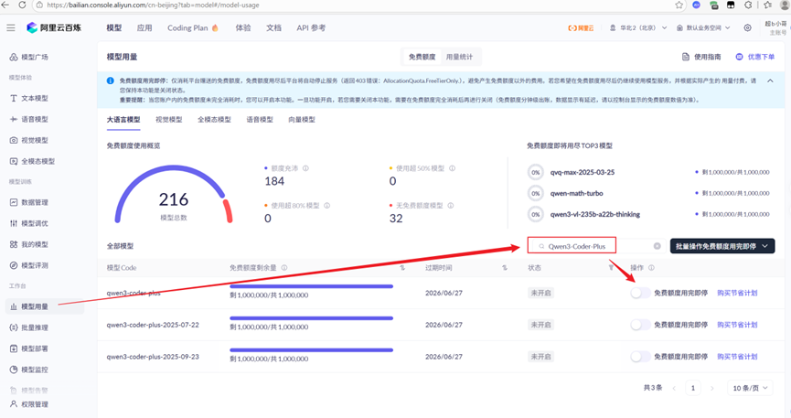791x418 pixels.
Task: Toggle 免费额度用完即停 for qwen3-coder-plus row
Action: tap(640, 293)
